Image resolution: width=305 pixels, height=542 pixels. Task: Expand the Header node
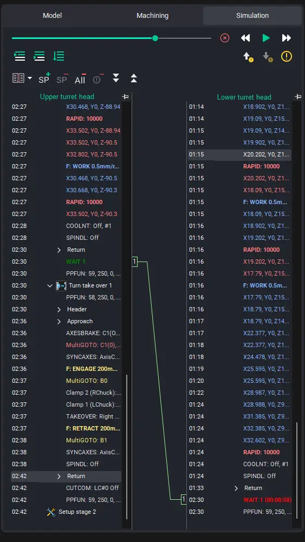59,309
